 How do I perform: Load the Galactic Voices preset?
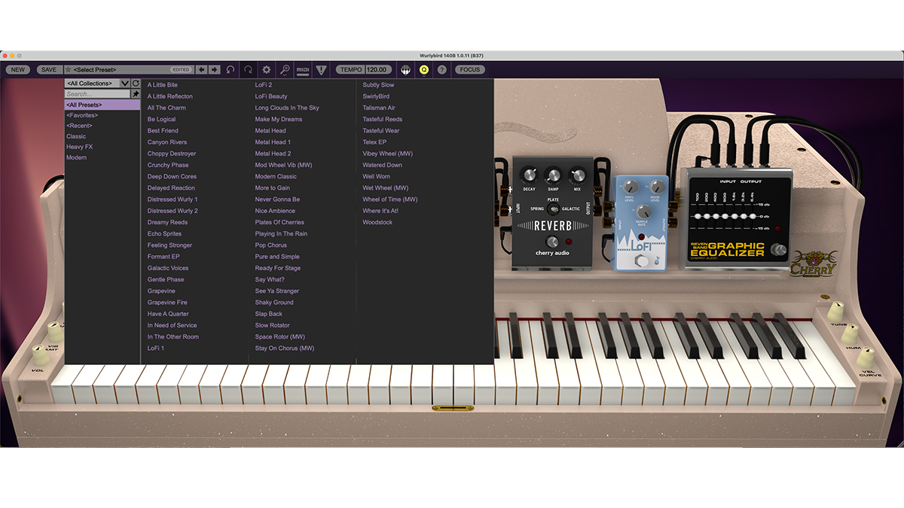tap(168, 268)
